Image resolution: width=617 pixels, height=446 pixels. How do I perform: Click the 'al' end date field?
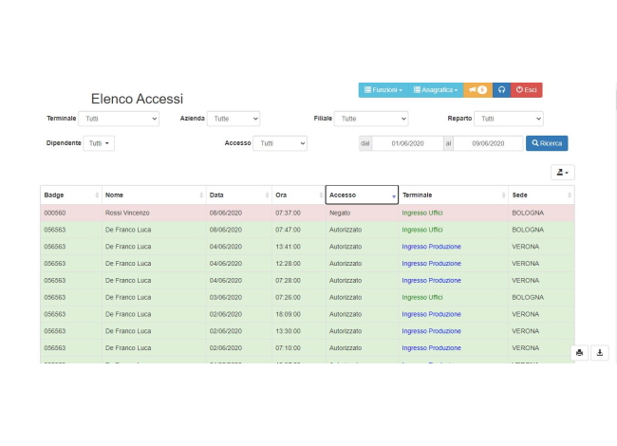488,143
